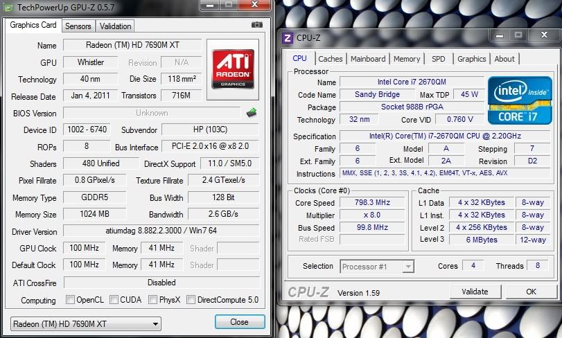Screen dimensions: 562x338
Task: Click the Driver Version field
Action: [161, 231]
